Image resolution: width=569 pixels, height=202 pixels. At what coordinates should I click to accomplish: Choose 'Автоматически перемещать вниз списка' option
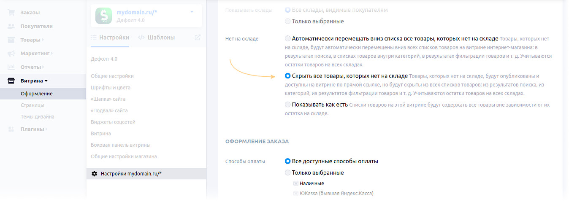coord(288,38)
